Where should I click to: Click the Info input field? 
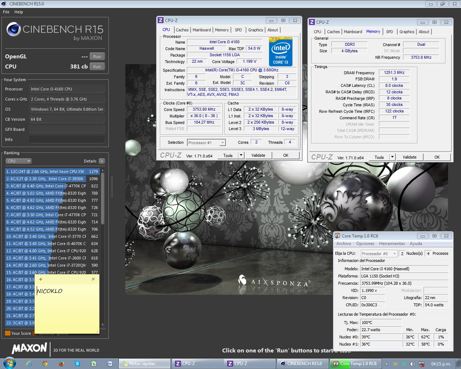point(67,139)
